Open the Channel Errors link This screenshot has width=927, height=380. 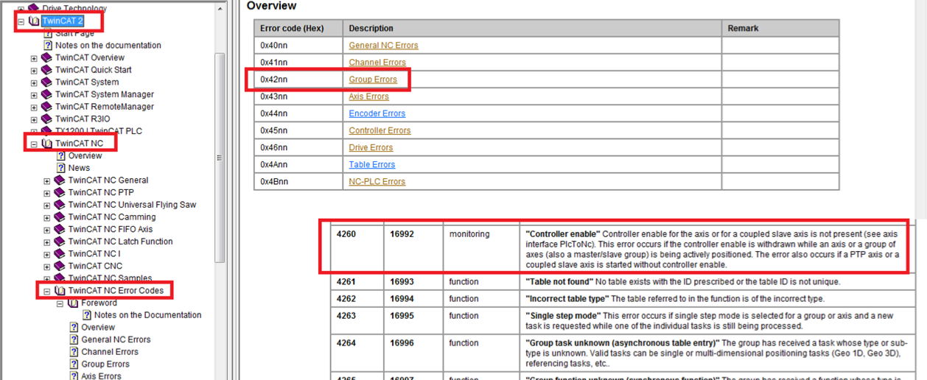click(377, 63)
